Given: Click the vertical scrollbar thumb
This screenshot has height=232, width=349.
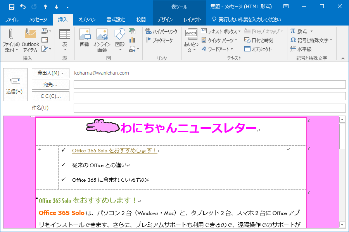Looking at the screenshot, I should pos(342,136).
